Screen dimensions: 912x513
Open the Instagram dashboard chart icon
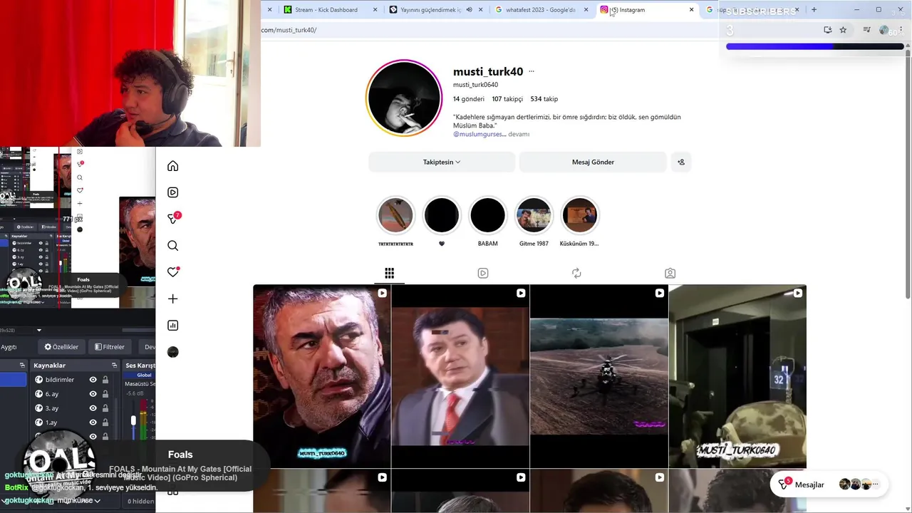coord(172,326)
